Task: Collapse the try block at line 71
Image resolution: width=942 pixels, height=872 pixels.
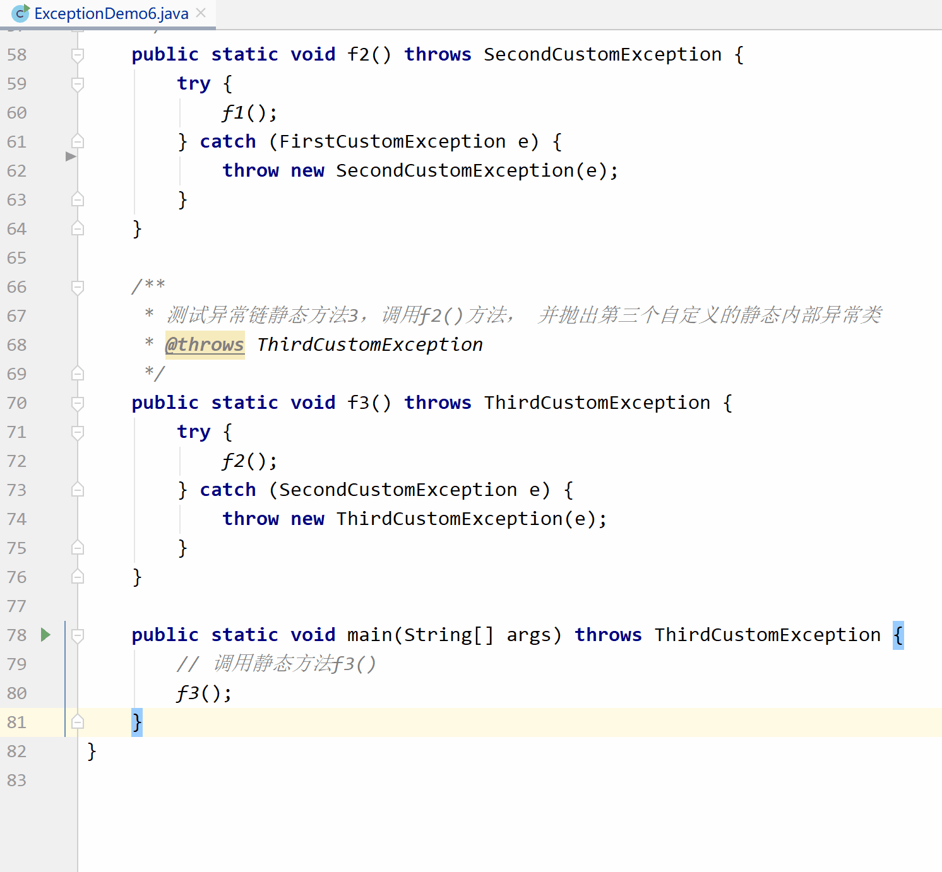Action: tap(78, 432)
